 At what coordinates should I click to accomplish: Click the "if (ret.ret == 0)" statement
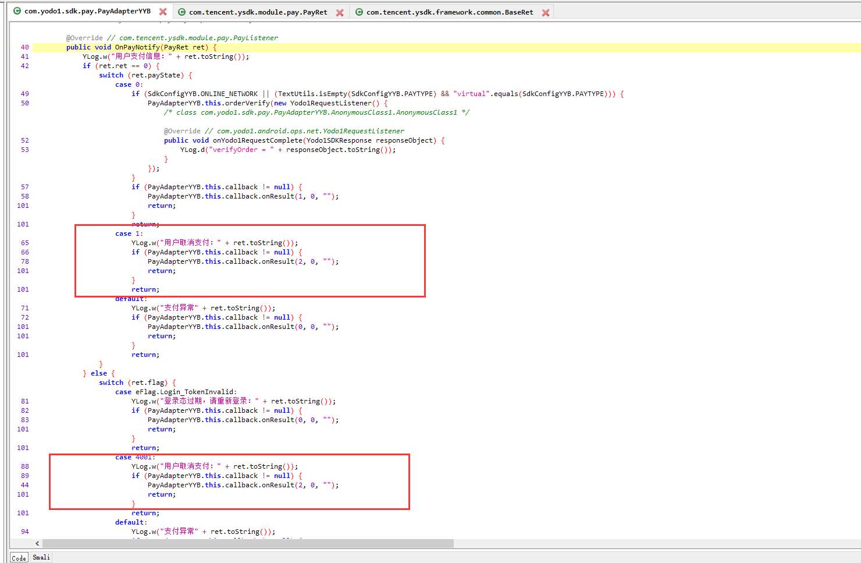pyautogui.click(x=121, y=66)
